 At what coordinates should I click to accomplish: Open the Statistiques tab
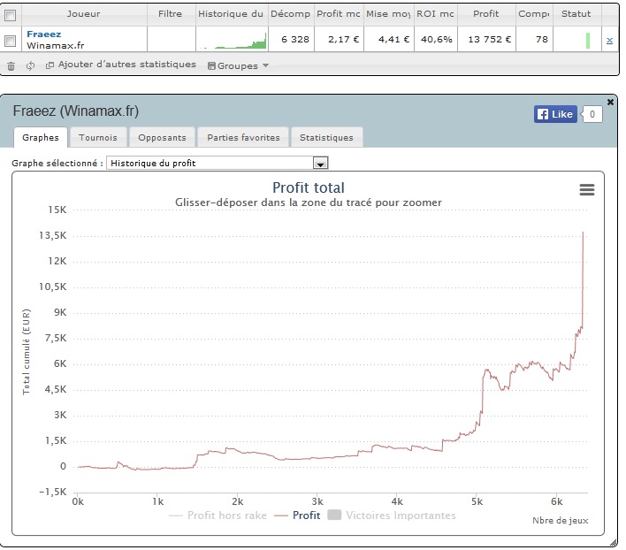click(326, 137)
